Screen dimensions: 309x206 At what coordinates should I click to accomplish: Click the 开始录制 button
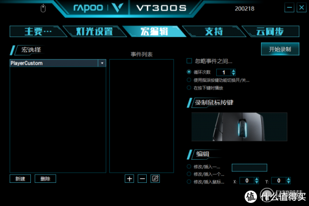[x=280, y=49]
